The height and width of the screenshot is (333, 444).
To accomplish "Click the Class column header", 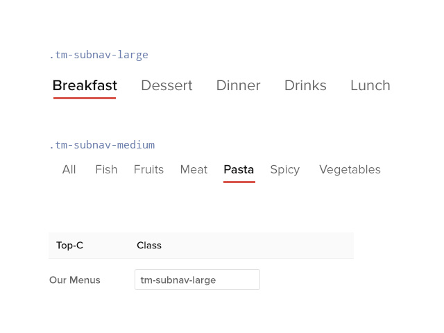I will pyautogui.click(x=149, y=245).
